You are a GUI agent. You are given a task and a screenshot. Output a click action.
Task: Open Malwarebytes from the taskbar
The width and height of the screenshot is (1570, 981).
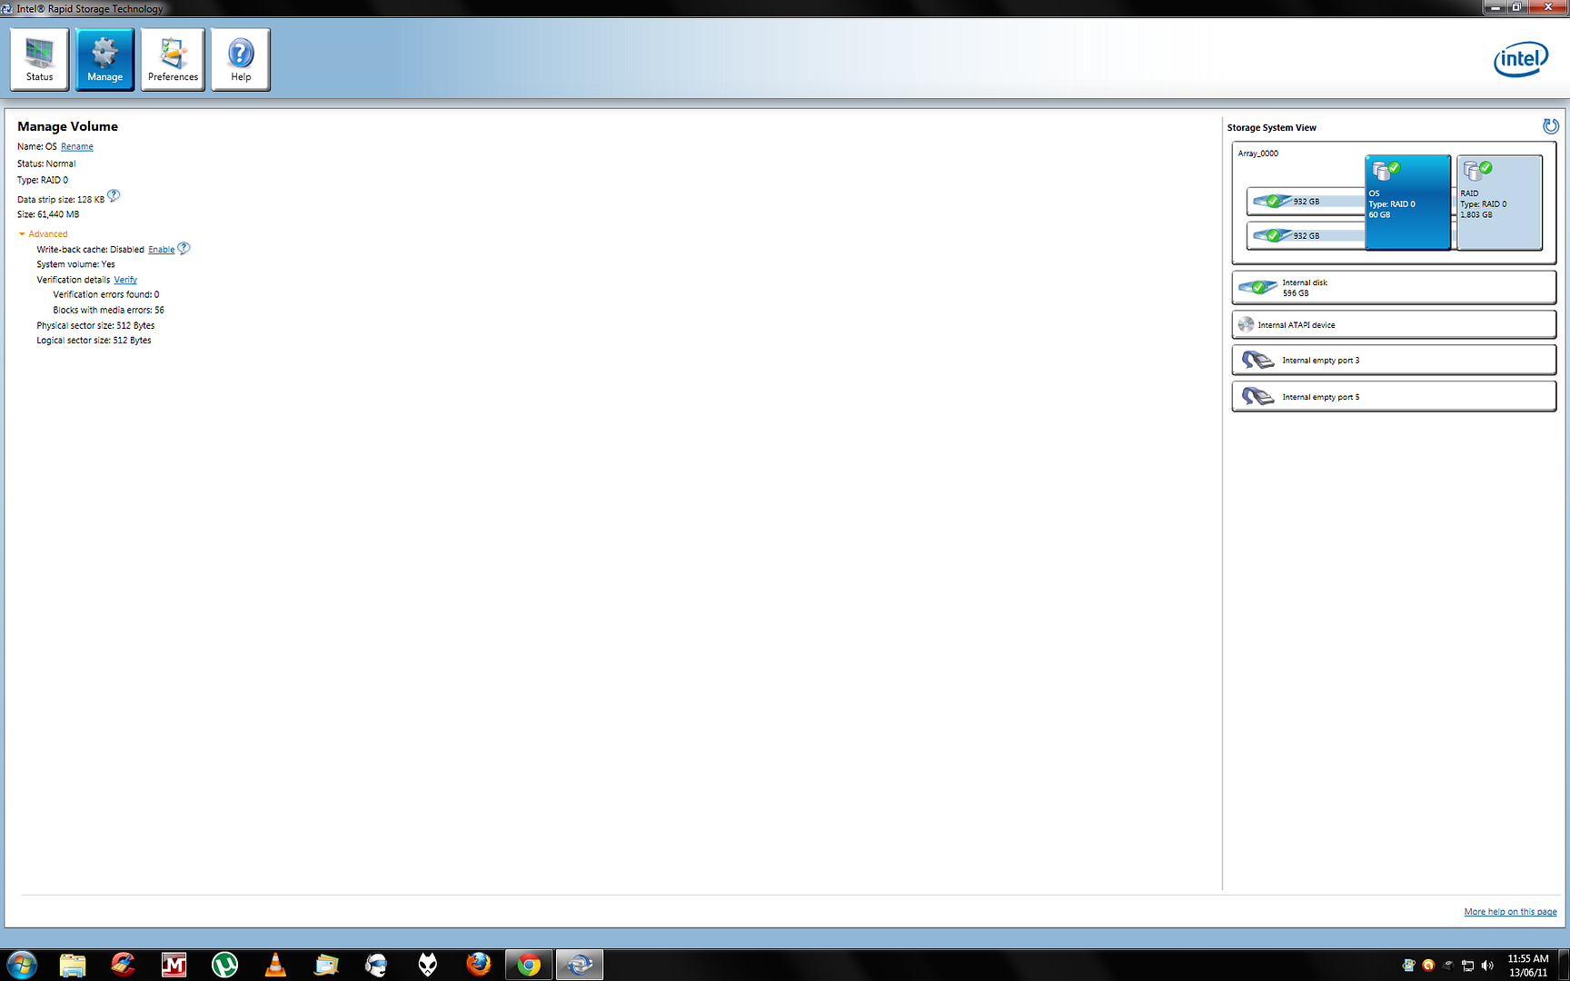(174, 965)
